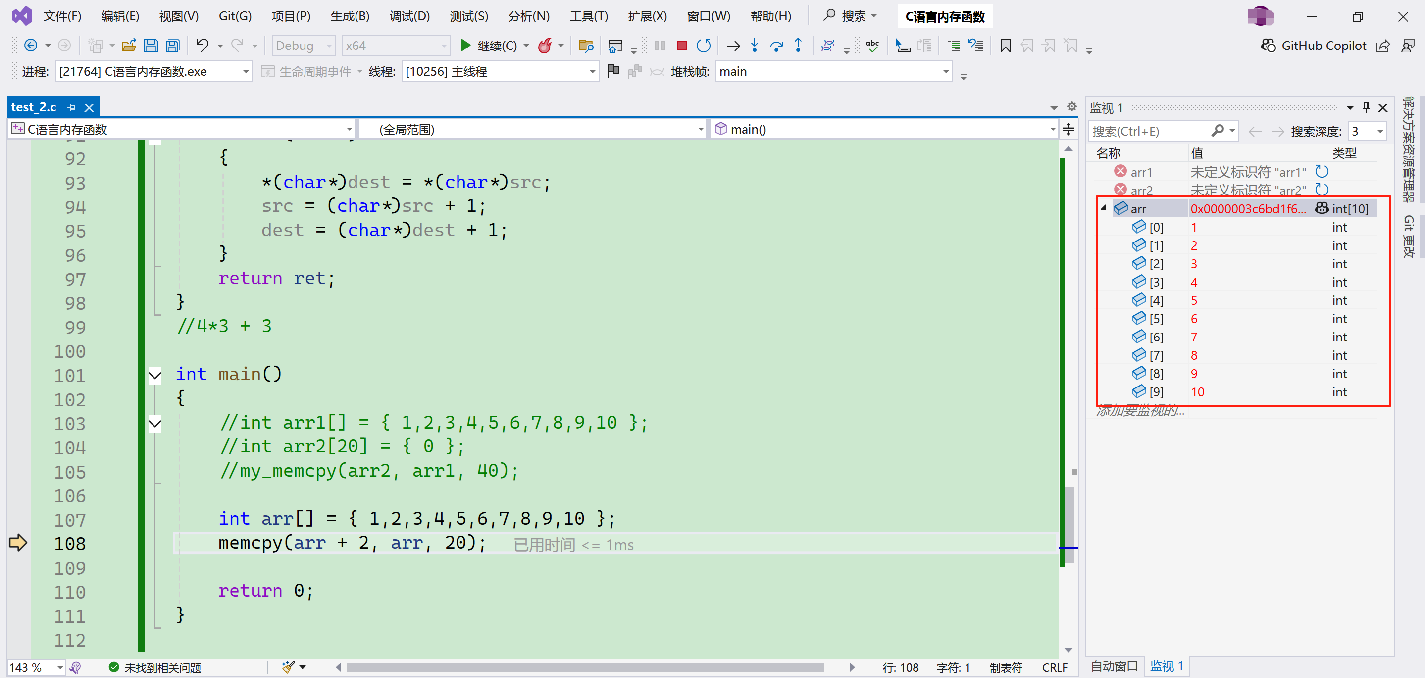Viewport: 1425px width, 678px height.
Task: Collapse the main() function fold marker
Action: tap(155, 376)
